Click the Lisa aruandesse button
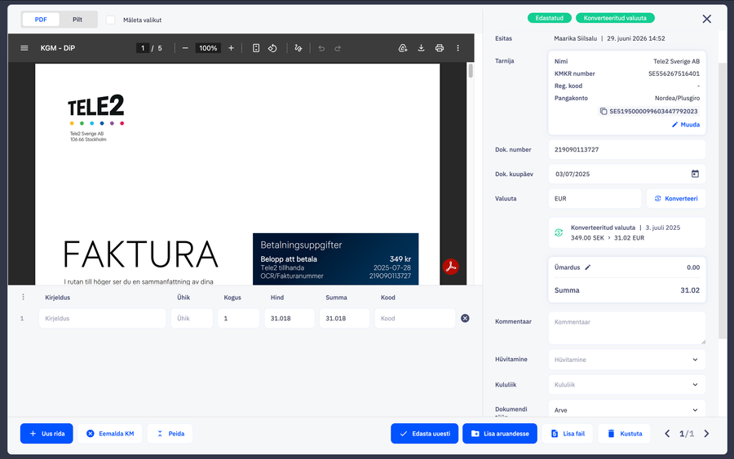The image size is (734, 459). pyautogui.click(x=500, y=434)
